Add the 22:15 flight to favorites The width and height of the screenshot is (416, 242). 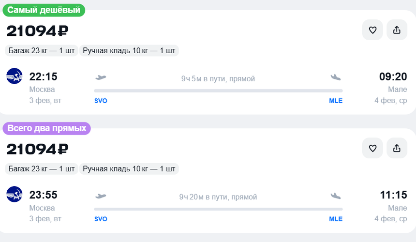coord(372,30)
